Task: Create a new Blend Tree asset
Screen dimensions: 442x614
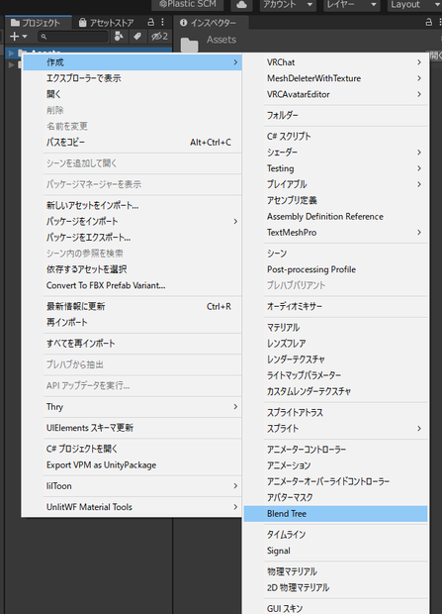Action: [x=335, y=514]
